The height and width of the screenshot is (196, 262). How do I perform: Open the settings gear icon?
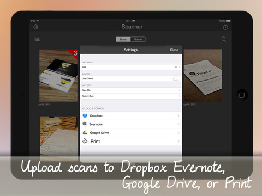point(35,27)
